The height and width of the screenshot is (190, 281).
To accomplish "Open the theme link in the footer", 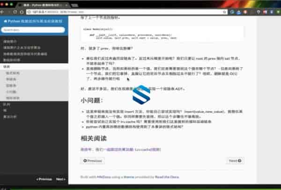I will [x=129, y=177].
